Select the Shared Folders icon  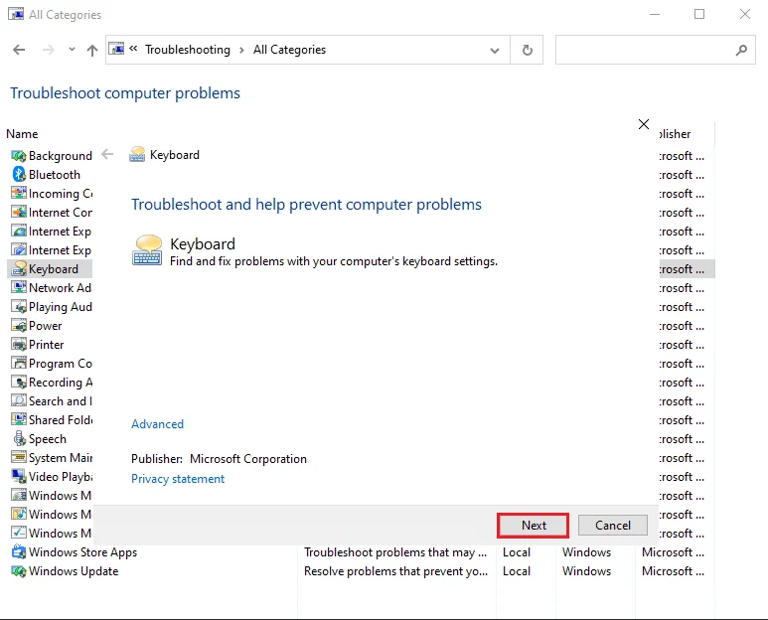(19, 419)
